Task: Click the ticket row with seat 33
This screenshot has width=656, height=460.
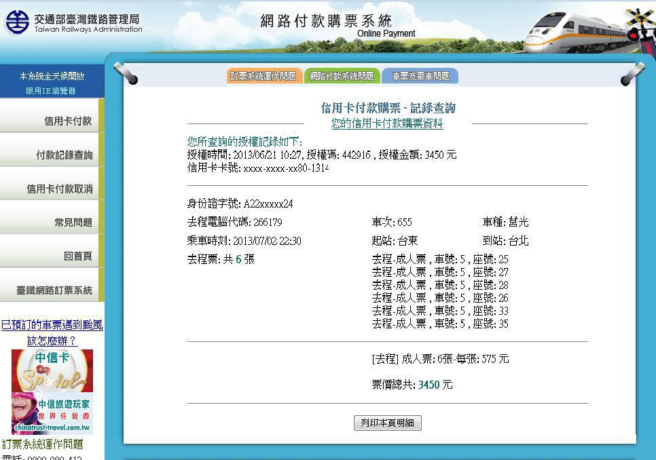Action: point(440,311)
